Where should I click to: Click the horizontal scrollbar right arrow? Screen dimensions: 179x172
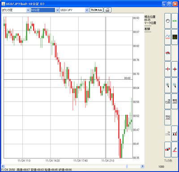(x=142, y=166)
